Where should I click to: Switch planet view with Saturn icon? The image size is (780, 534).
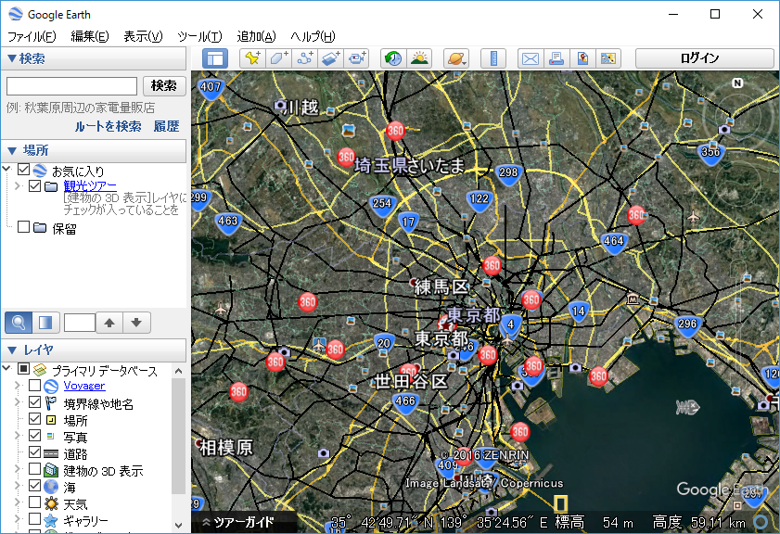pos(456,58)
